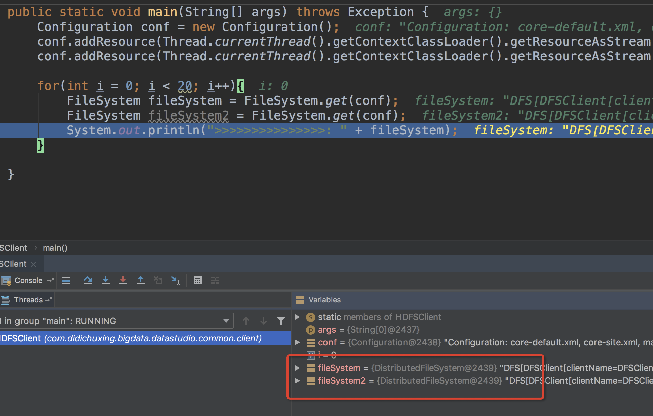Click the Trace Current Stream Chain icon
This screenshot has width=653, height=416.
point(215,280)
